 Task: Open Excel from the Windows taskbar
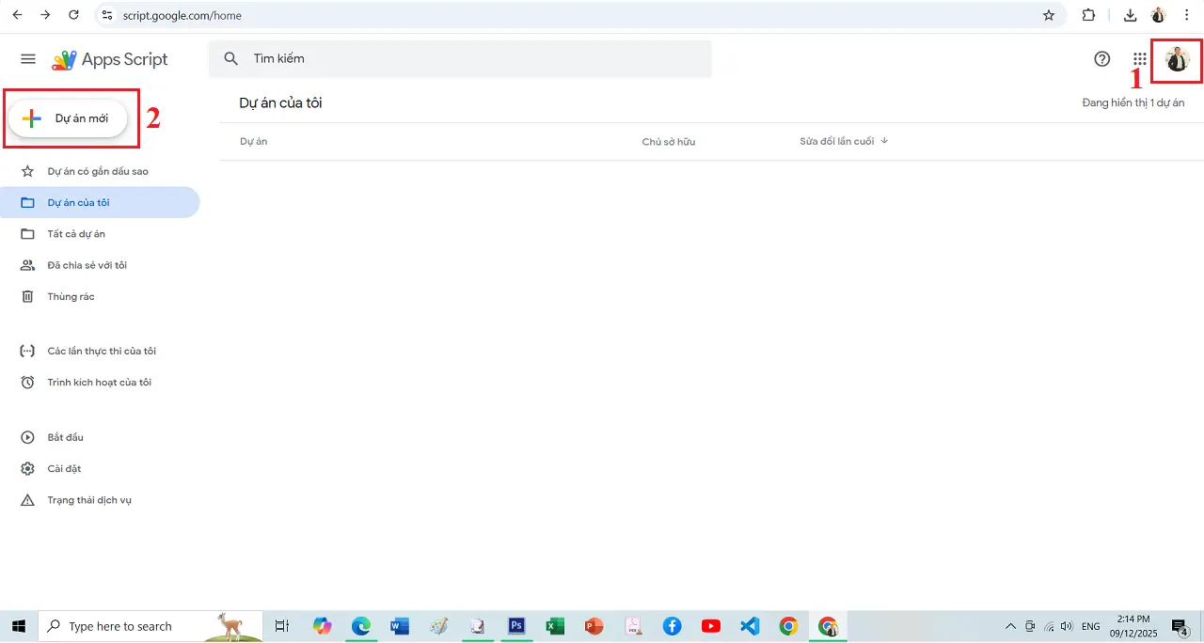point(555,626)
